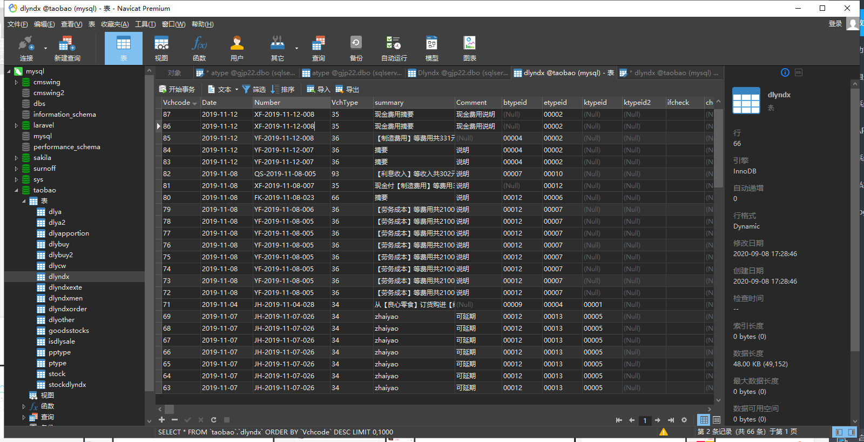The width and height of the screenshot is (864, 442).
Task: Click the summary column header
Action: tap(414, 103)
